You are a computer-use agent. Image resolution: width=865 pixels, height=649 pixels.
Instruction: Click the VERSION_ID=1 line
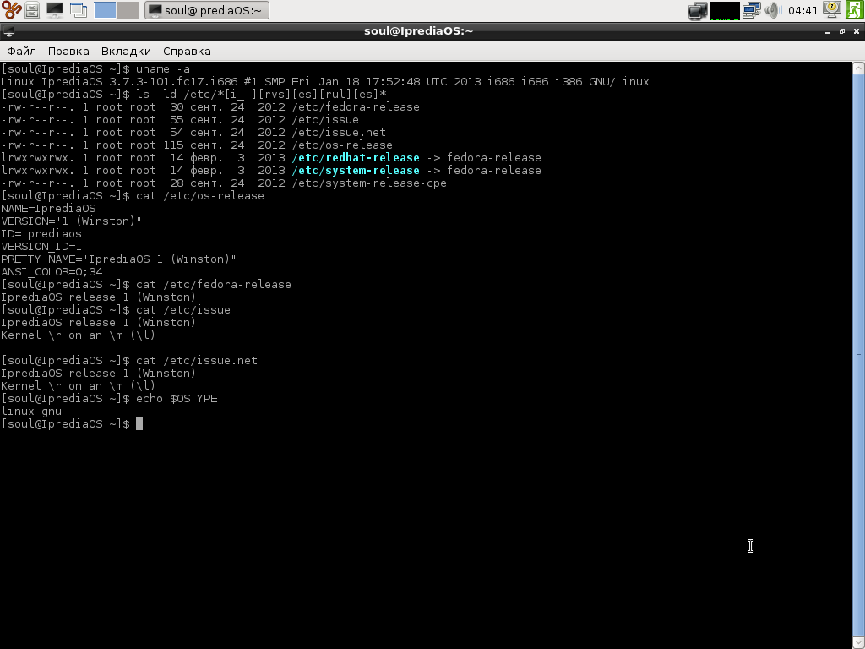[x=41, y=247]
